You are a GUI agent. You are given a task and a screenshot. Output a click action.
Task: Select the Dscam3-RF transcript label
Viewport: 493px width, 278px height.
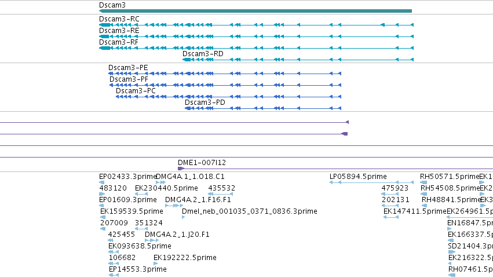(119, 42)
